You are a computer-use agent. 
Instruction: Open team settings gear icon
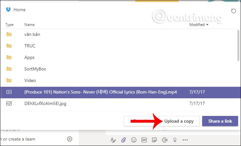click(70, 139)
